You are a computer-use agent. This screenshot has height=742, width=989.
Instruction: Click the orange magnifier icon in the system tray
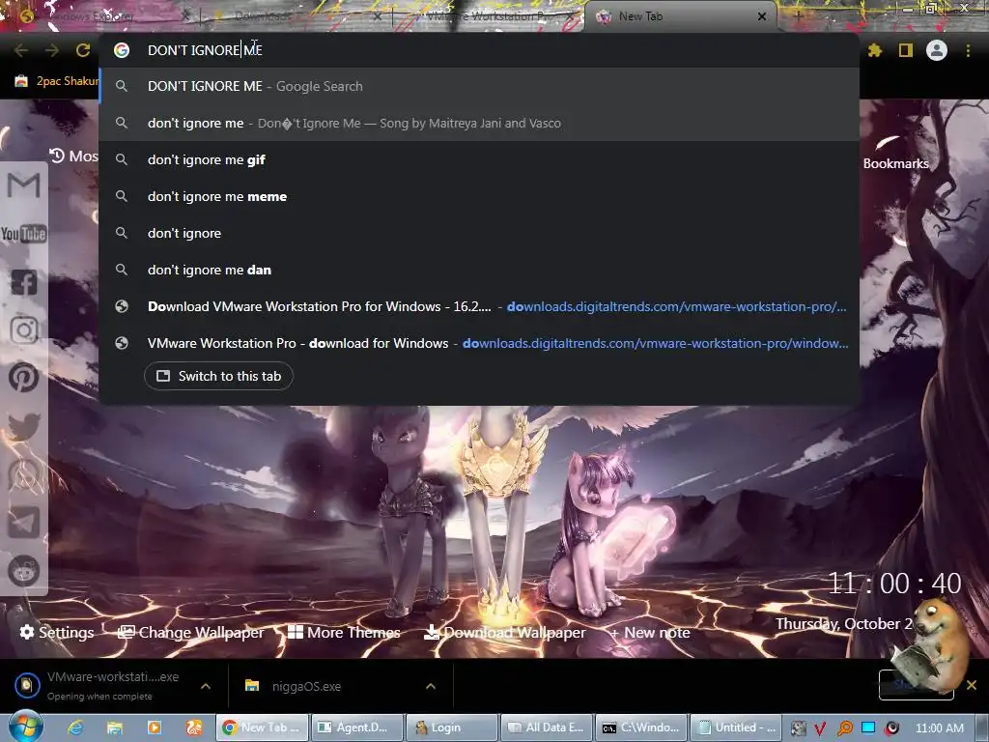(x=844, y=728)
